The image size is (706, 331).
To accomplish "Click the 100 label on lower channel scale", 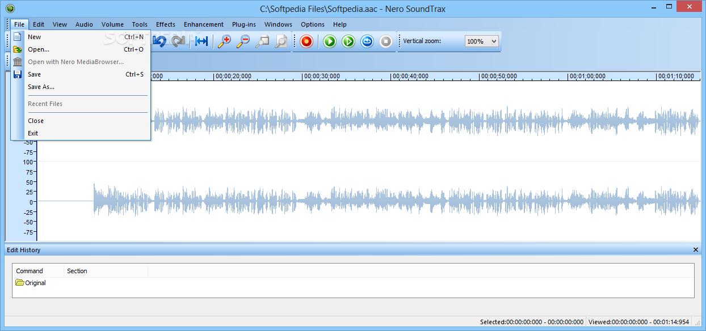I will click(28, 162).
